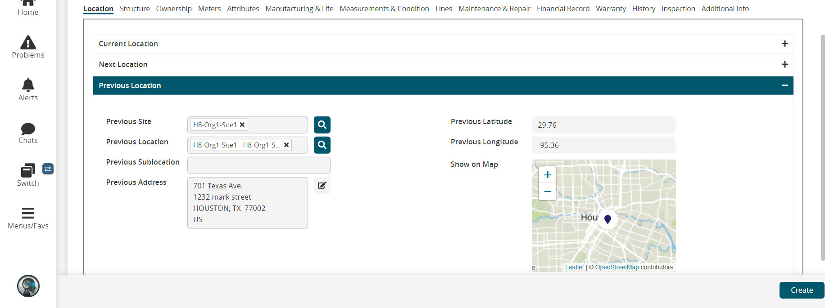Viewport: 825px width, 308px height.
Task: Open the Chats speech bubble icon
Action: 28,129
